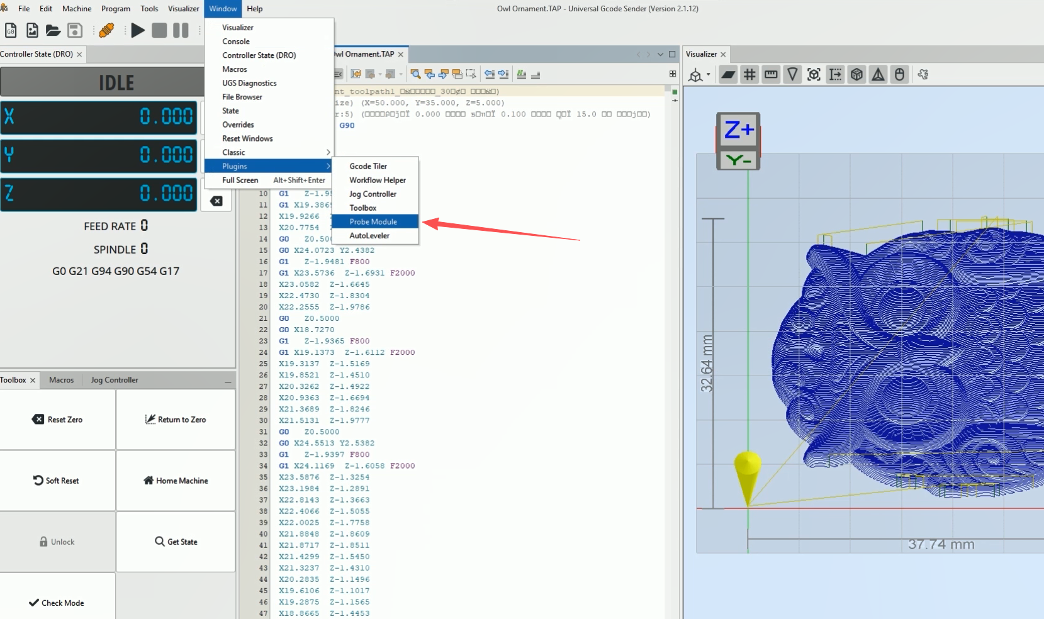The height and width of the screenshot is (619, 1044).
Task: Click the save (floppy disk) toolbar icon
Action: click(x=75, y=30)
